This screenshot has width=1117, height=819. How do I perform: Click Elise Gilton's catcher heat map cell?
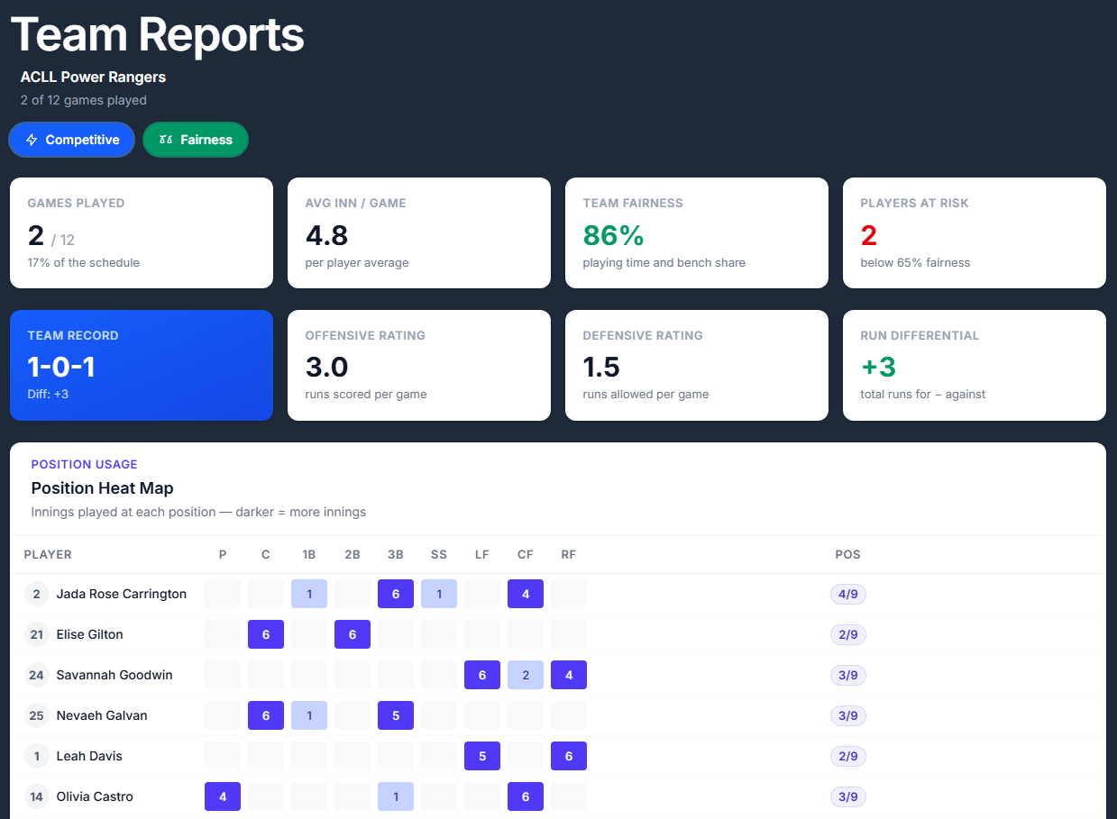click(x=266, y=634)
